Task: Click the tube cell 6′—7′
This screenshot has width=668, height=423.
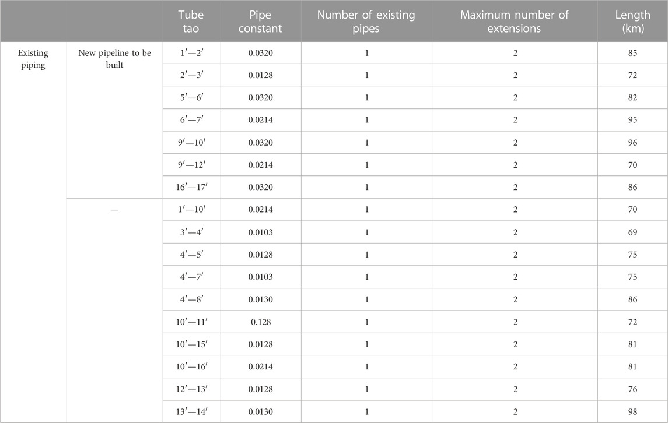Action: point(192,119)
